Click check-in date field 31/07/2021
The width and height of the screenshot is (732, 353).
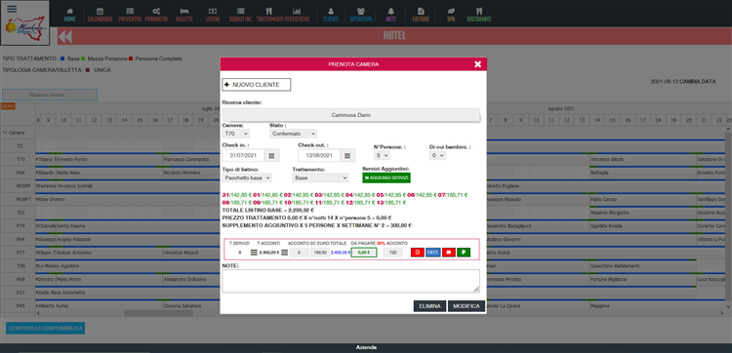coord(243,155)
